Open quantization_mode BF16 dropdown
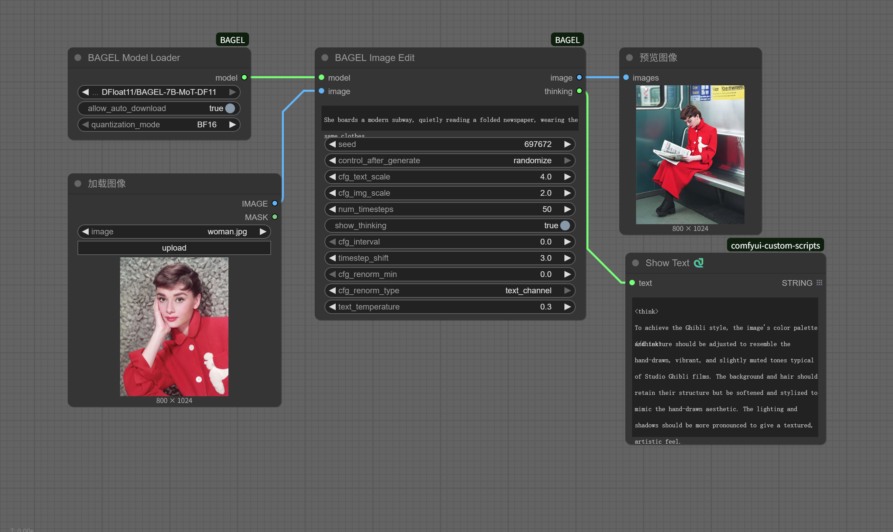 click(x=159, y=124)
